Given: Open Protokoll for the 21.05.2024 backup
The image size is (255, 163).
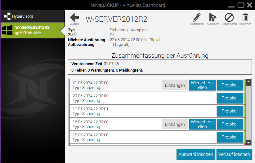Looking at the screenshot, I should point(230,85).
